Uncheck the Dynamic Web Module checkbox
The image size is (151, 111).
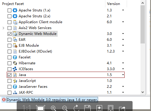coord(9,34)
